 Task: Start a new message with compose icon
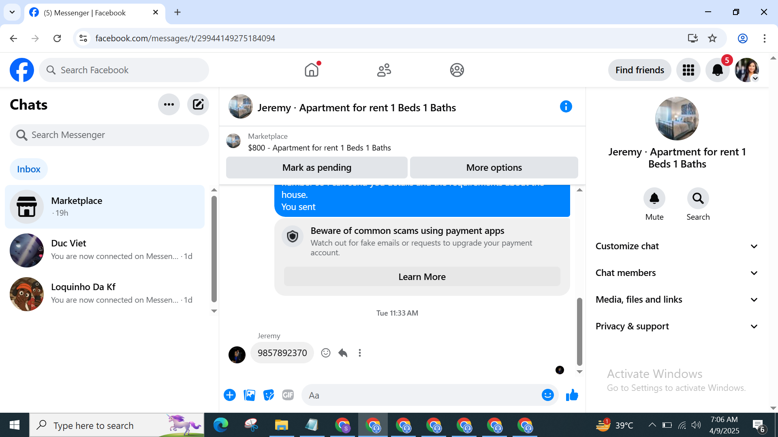click(198, 104)
